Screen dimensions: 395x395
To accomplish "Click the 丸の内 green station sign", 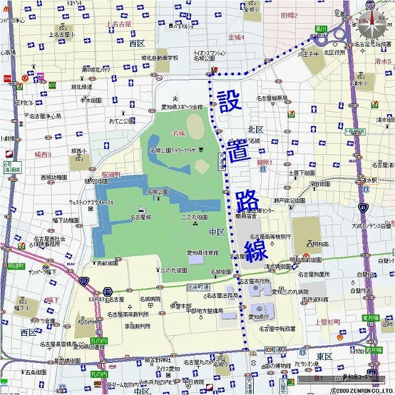I will (99, 340).
